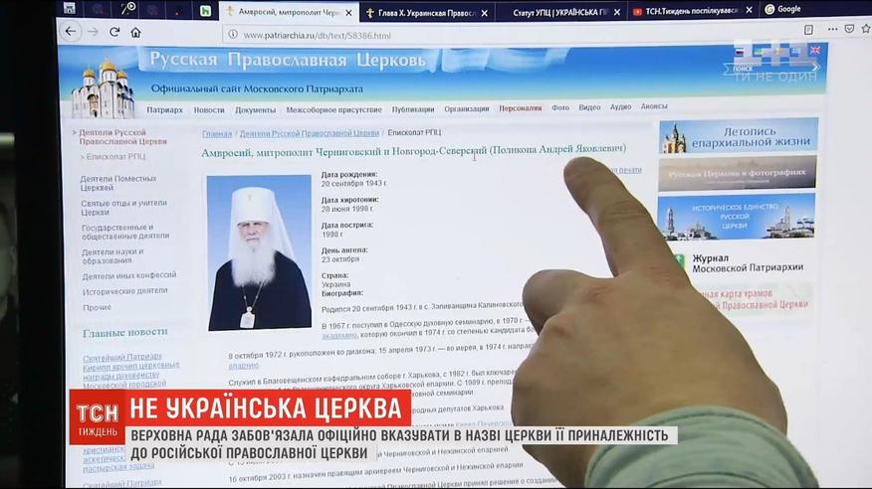Follow Деятели Русской Православной Церкви breadcrumb link
This screenshot has width=872, height=489.
pos(310,133)
